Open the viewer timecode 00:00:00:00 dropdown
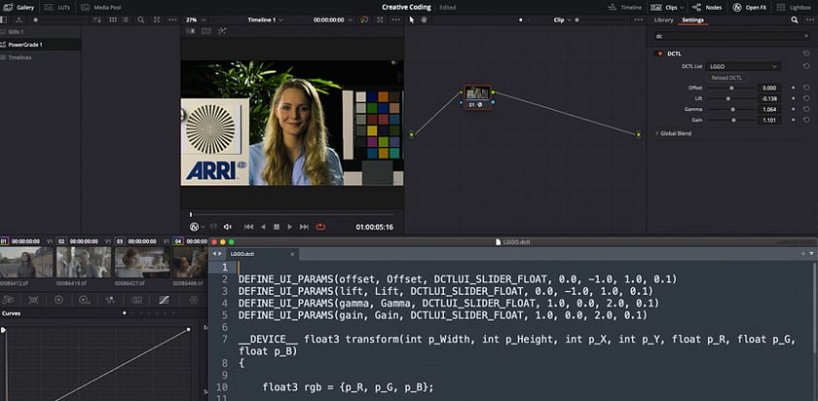The height and width of the screenshot is (401, 818). coord(332,19)
